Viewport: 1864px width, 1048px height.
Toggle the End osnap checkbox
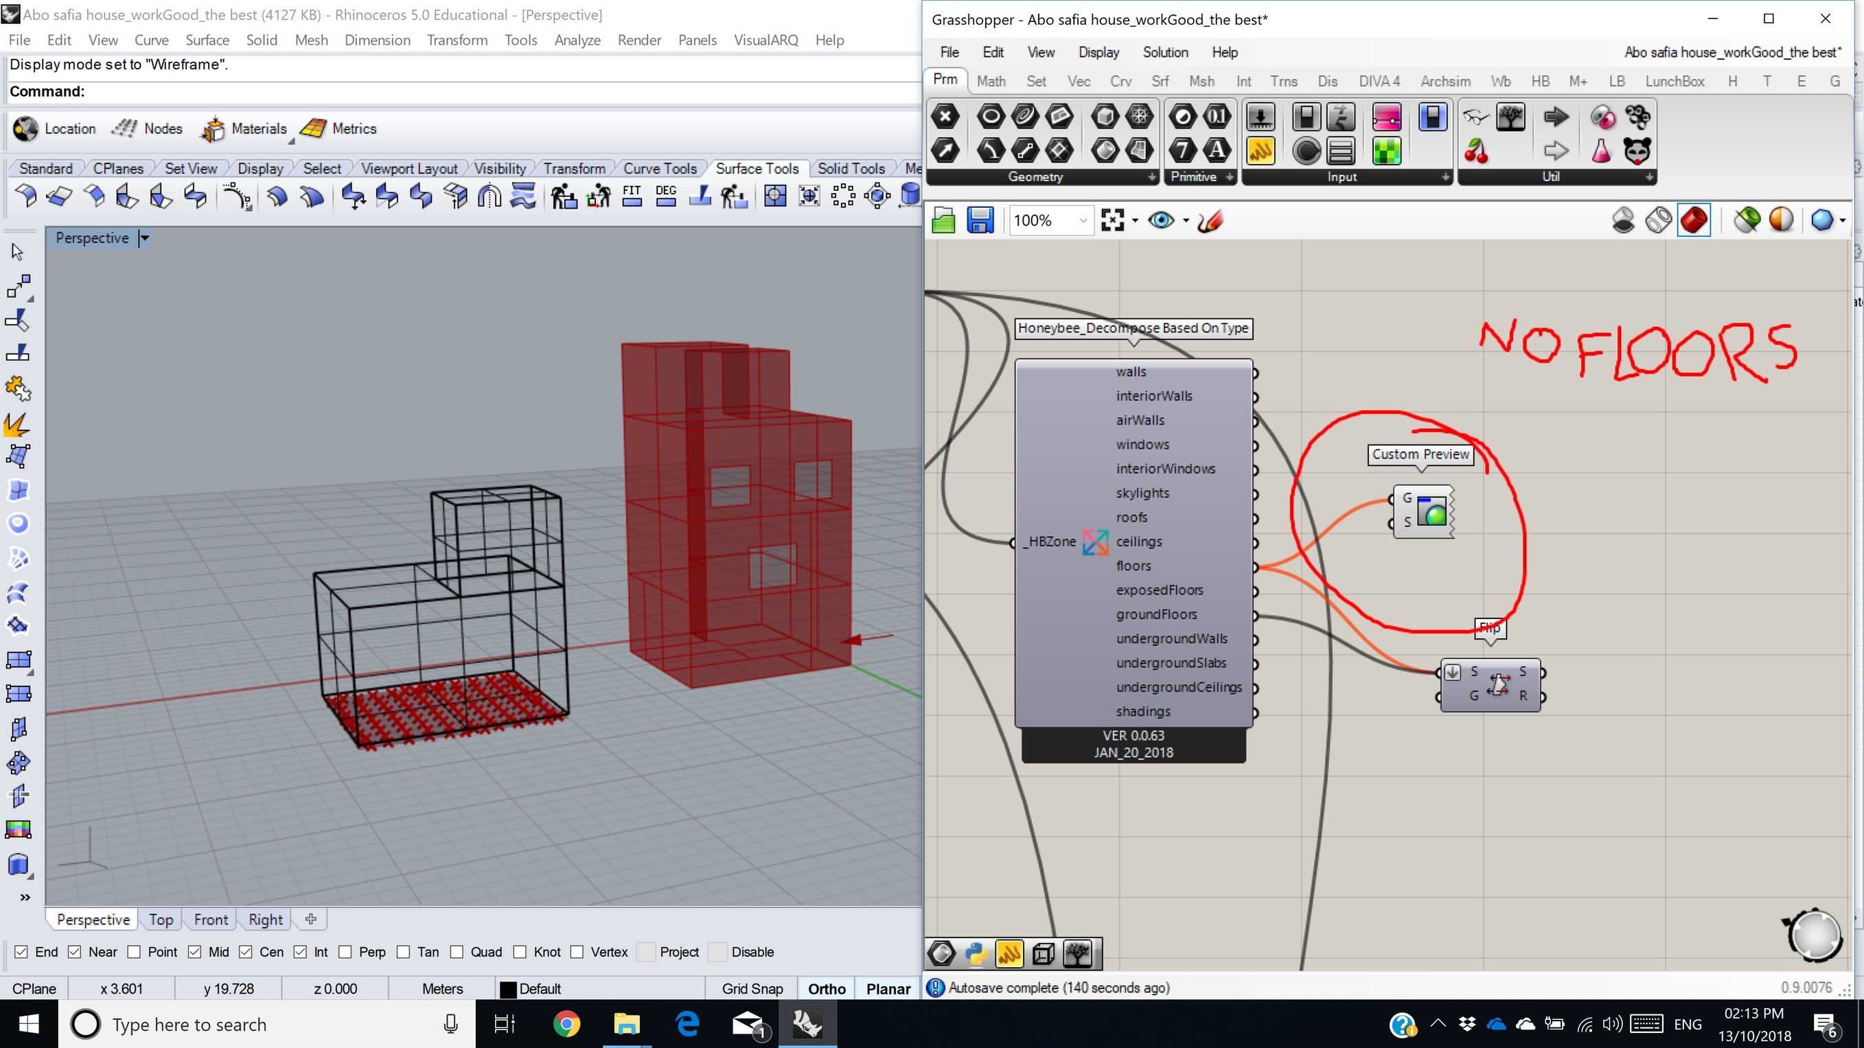pos(21,952)
